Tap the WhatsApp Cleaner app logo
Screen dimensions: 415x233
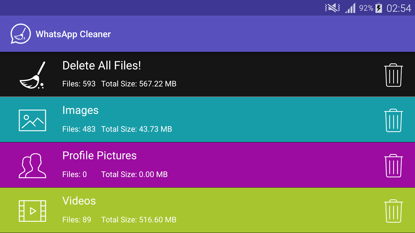[20, 34]
